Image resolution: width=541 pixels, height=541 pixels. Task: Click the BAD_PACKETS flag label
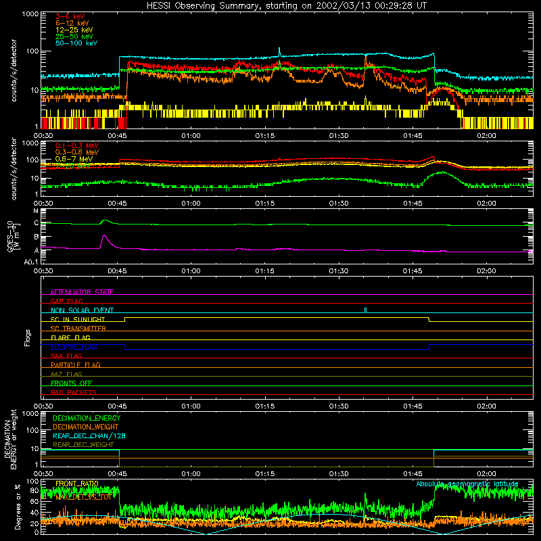(x=74, y=392)
